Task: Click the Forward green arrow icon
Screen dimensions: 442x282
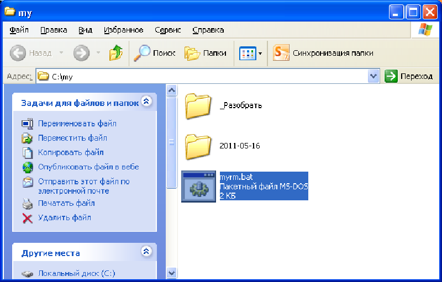Action: point(81,53)
